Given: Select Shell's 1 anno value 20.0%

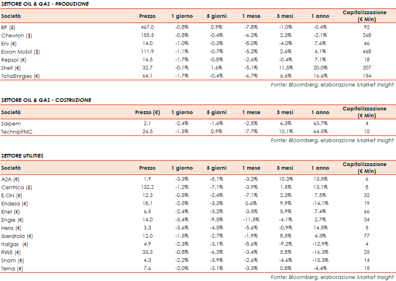Looking at the screenshot, I should [x=320, y=68].
